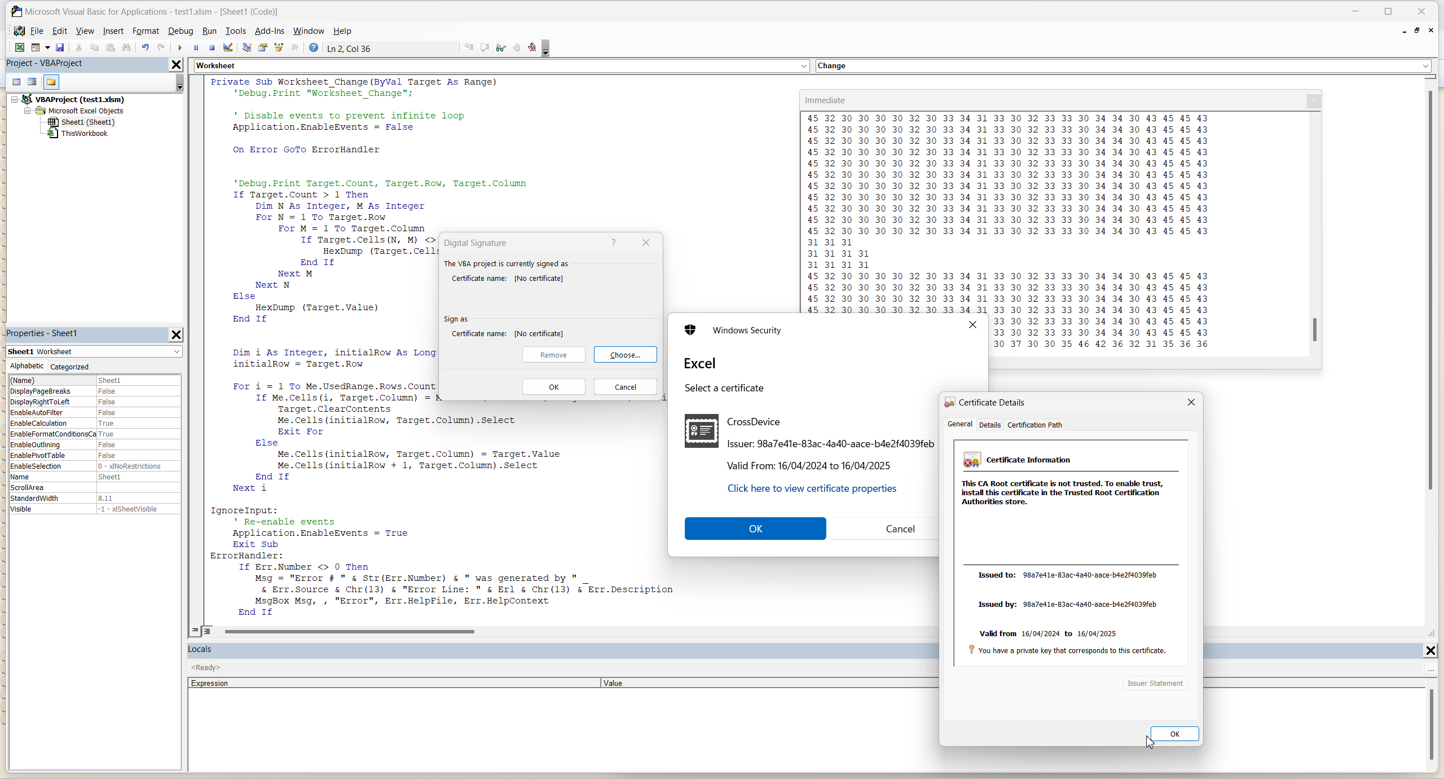The height and width of the screenshot is (780, 1444).
Task: Click the Choose... button in Digital Signature
Action: coord(625,355)
